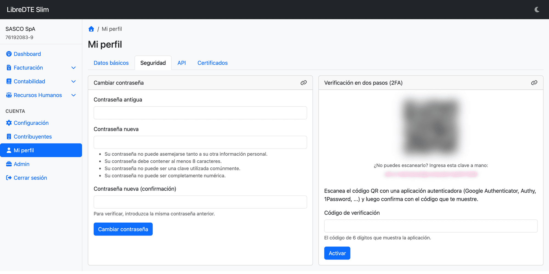Click the Contribuyentes building icon

point(9,136)
